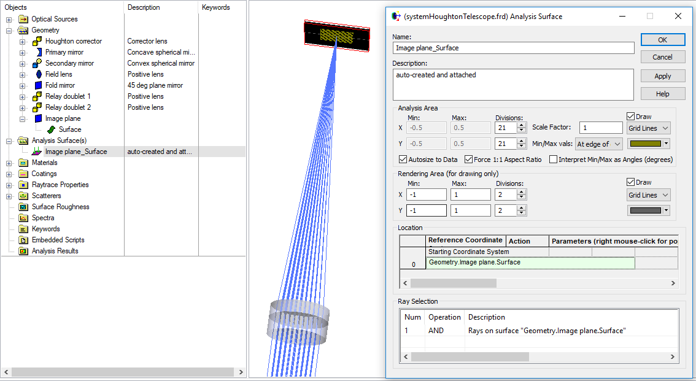
Task: Click the Fold mirror blue icon
Action: tap(37, 85)
